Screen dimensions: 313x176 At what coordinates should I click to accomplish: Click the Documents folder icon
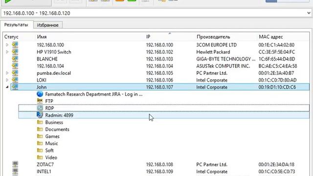pos(40,129)
